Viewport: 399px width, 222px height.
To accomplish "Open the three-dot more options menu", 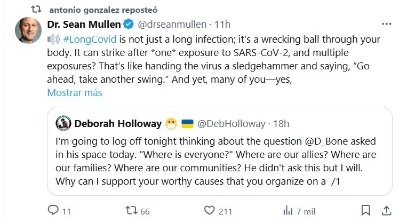I will coord(385,25).
